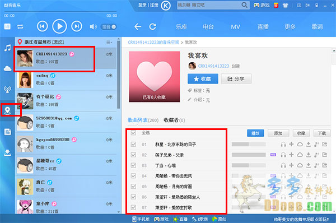Select nearby user CRX1491413223
Image resolution: width=336 pixels, height=223 pixels.
coord(66,58)
